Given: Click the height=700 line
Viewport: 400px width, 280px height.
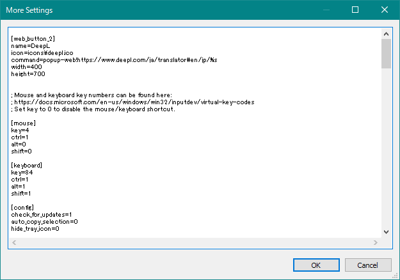Looking at the screenshot, I should point(28,74).
